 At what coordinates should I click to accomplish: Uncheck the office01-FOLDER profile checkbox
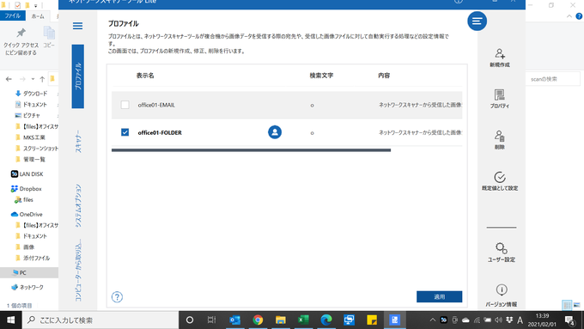point(125,132)
